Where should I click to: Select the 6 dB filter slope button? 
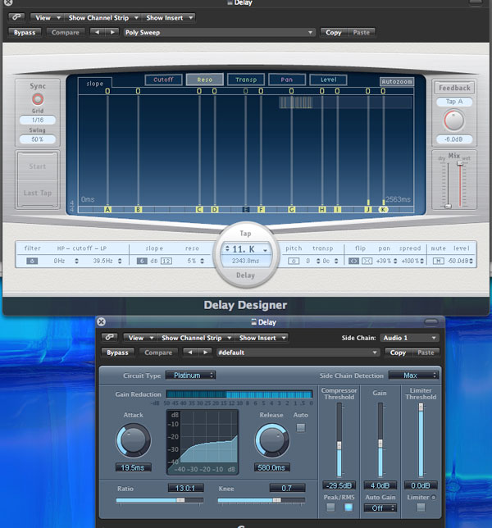click(x=142, y=261)
